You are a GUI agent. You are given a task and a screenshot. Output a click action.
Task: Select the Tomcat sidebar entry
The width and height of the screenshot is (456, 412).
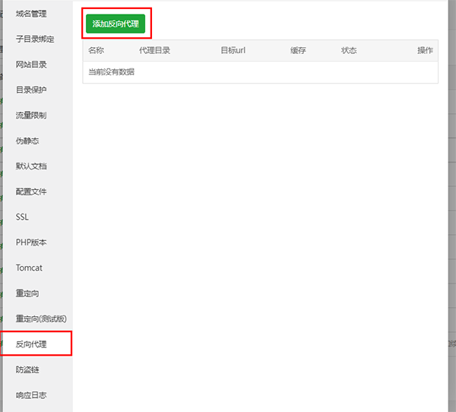click(x=29, y=268)
